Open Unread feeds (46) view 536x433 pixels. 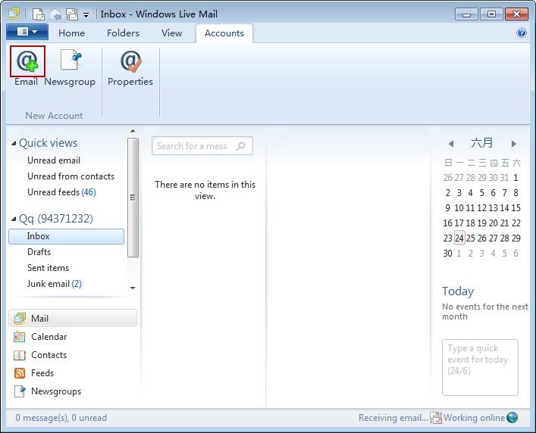[61, 192]
